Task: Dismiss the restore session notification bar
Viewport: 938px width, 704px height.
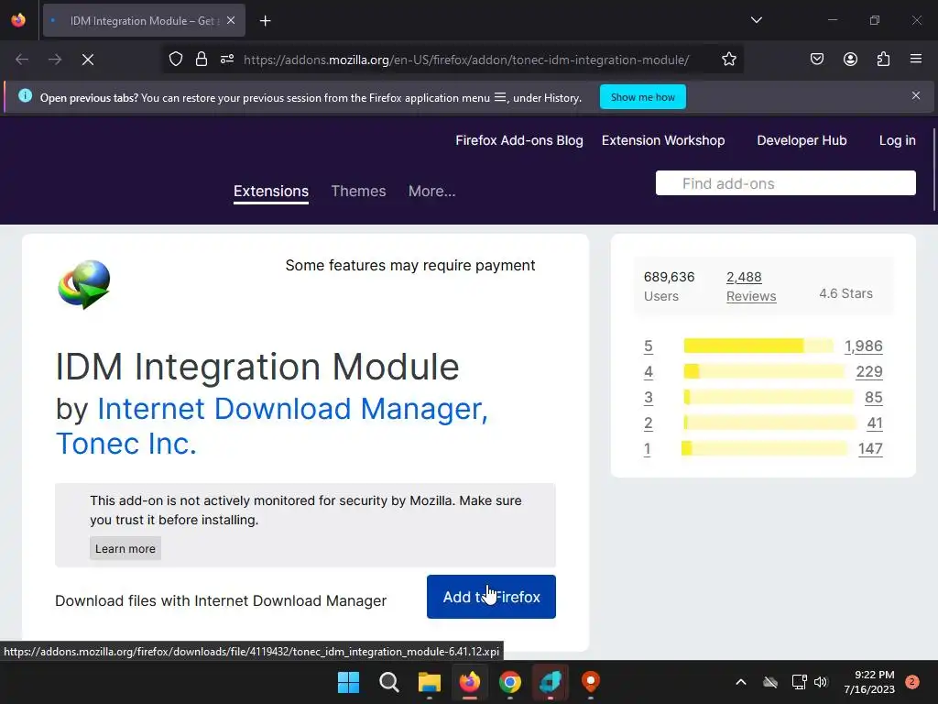Action: 916,95
